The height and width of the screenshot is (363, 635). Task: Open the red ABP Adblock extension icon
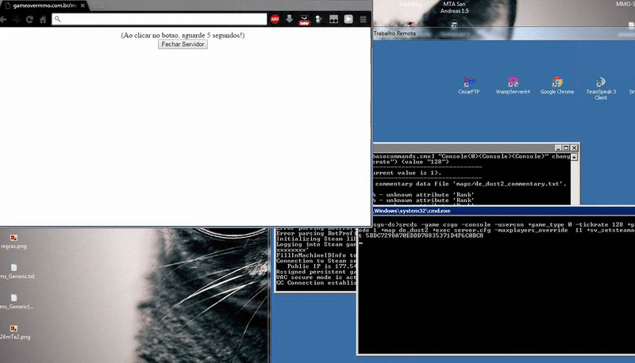275,19
